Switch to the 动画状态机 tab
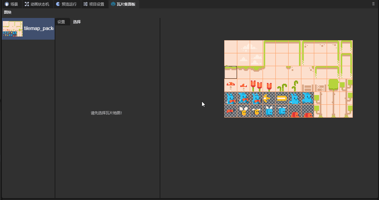This screenshot has width=379, height=200. [x=37, y=4]
